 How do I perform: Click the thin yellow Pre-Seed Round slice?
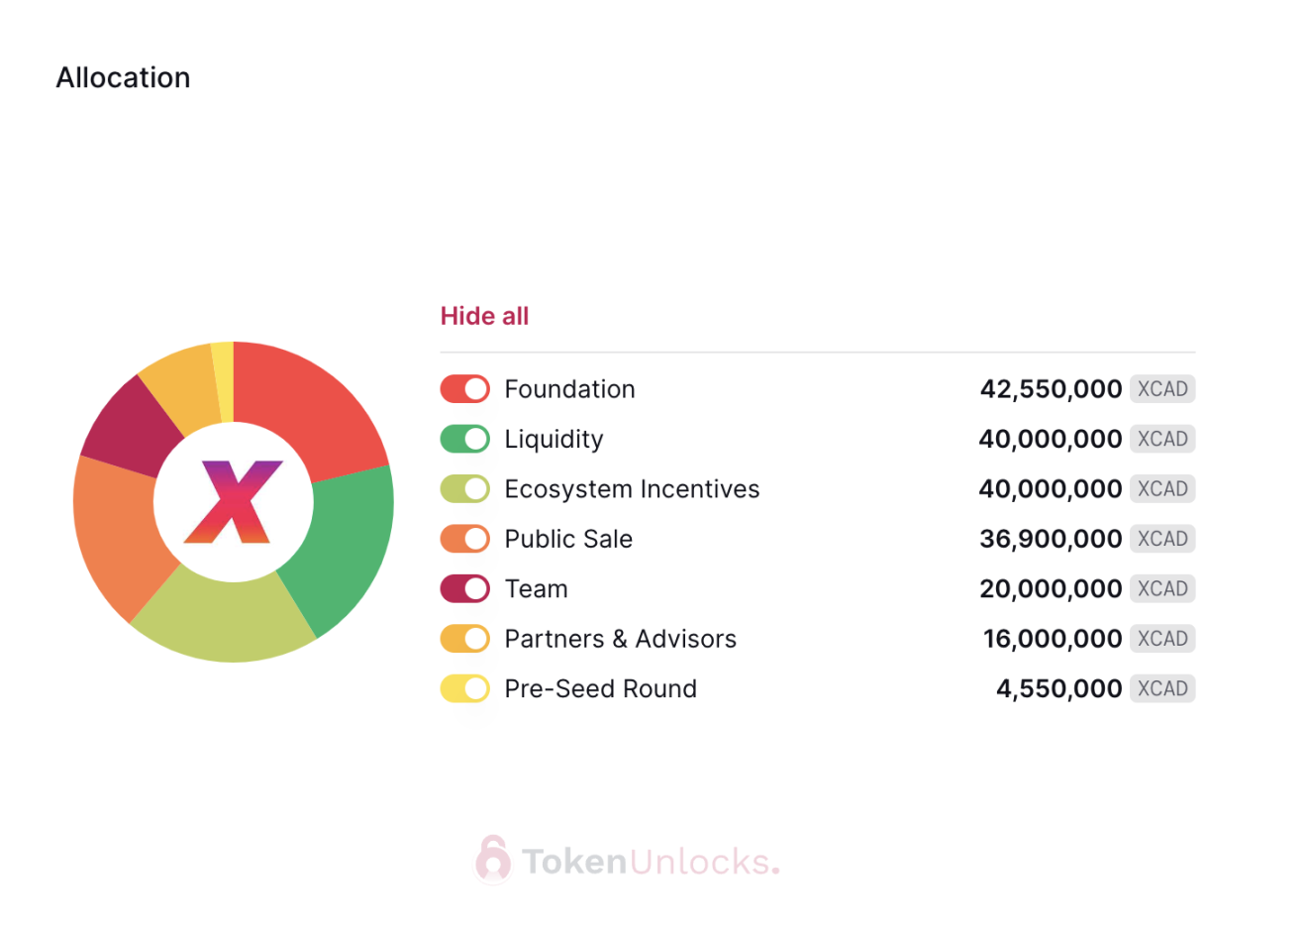[224, 381]
